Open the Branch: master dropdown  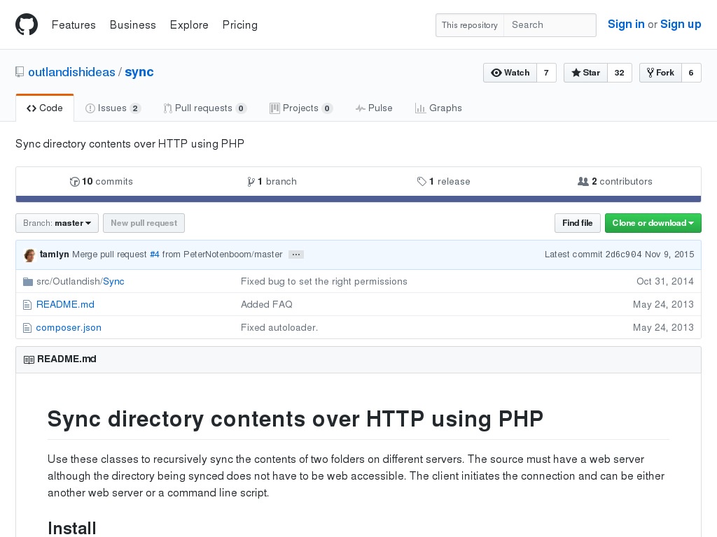pos(57,223)
